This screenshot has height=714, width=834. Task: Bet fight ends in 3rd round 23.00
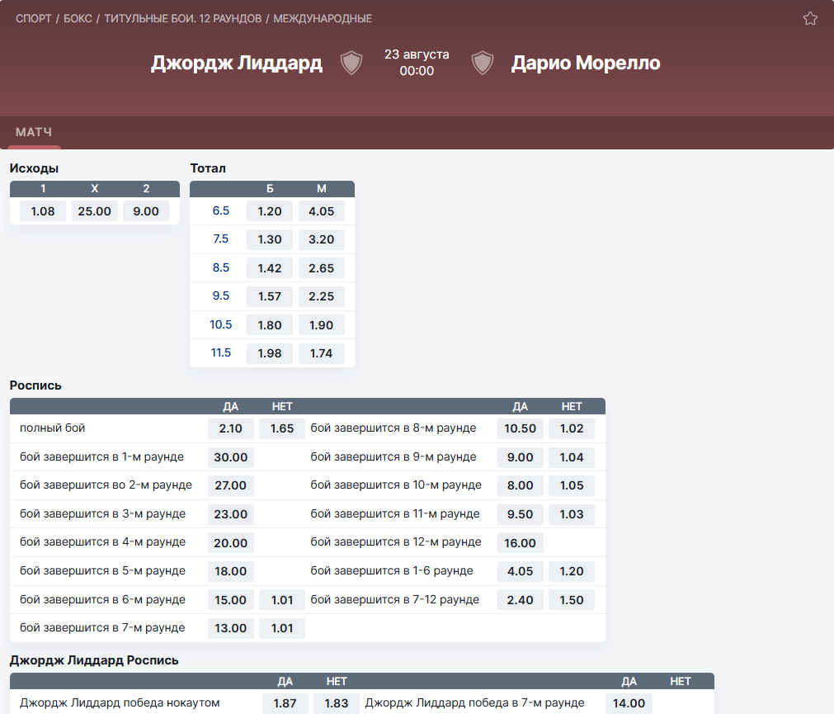[x=230, y=514]
